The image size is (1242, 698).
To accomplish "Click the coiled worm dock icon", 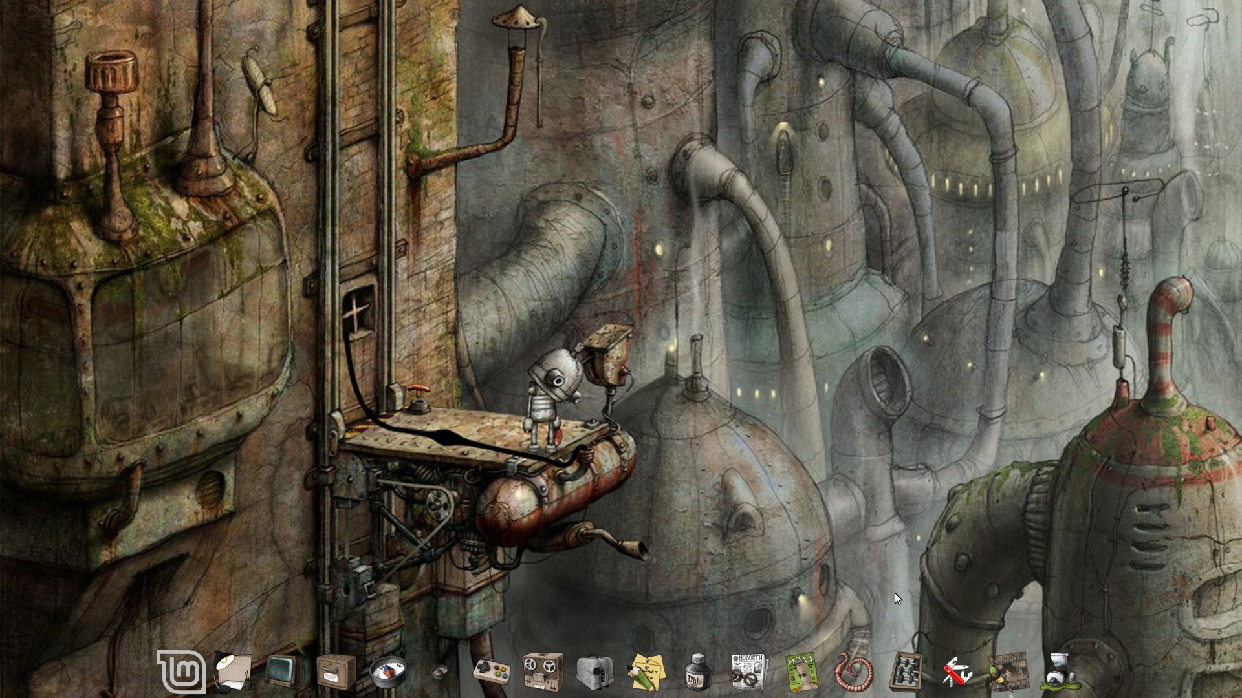I will 853,672.
